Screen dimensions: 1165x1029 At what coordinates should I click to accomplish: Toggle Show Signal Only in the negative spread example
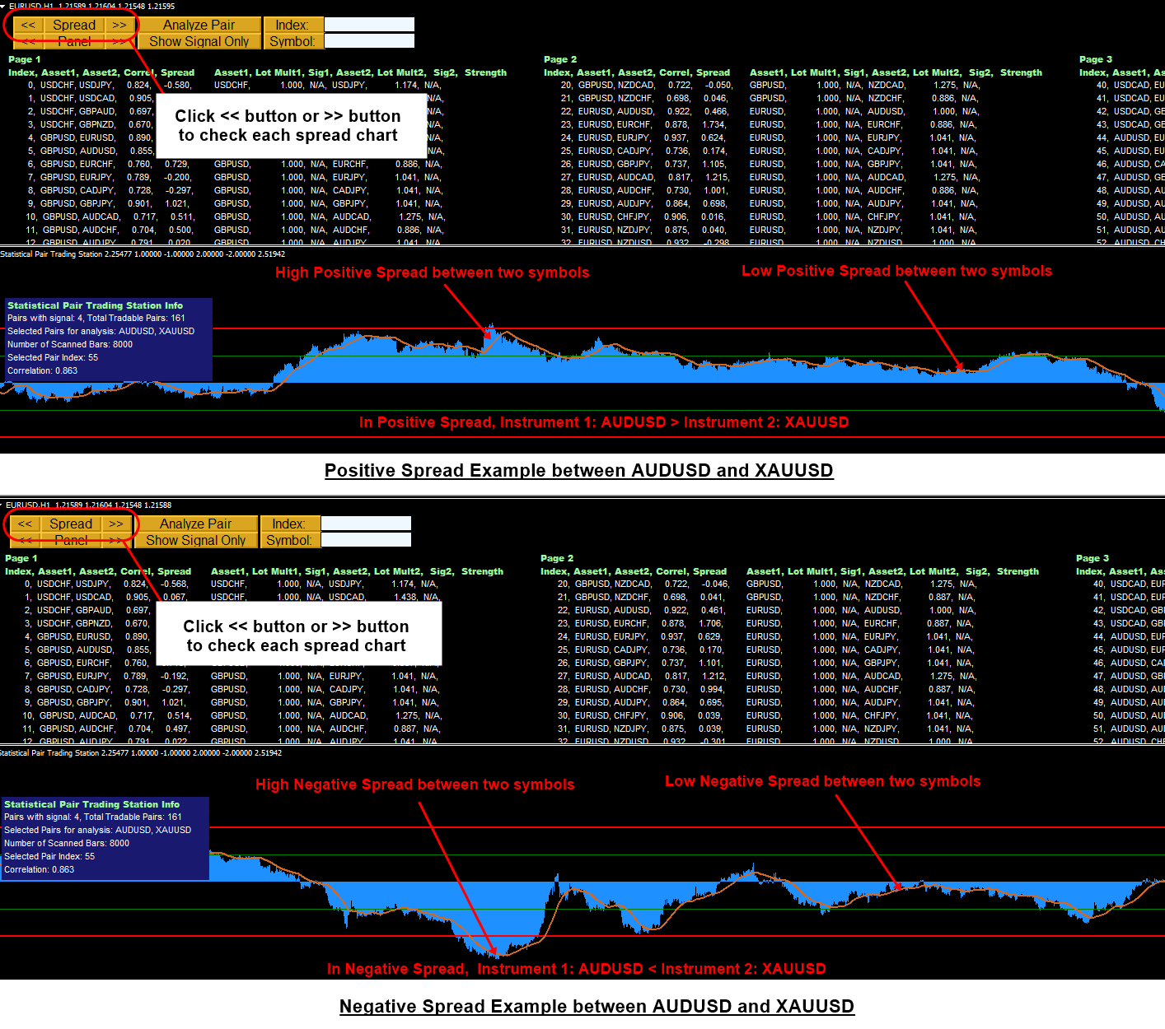pos(195,540)
